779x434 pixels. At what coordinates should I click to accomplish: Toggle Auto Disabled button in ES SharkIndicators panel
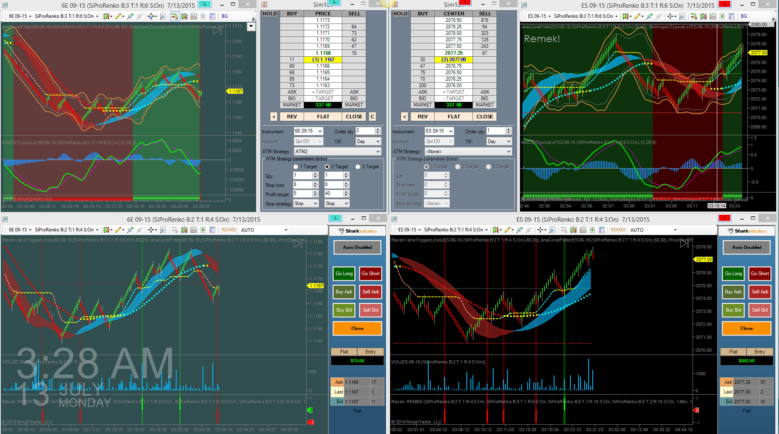point(747,247)
